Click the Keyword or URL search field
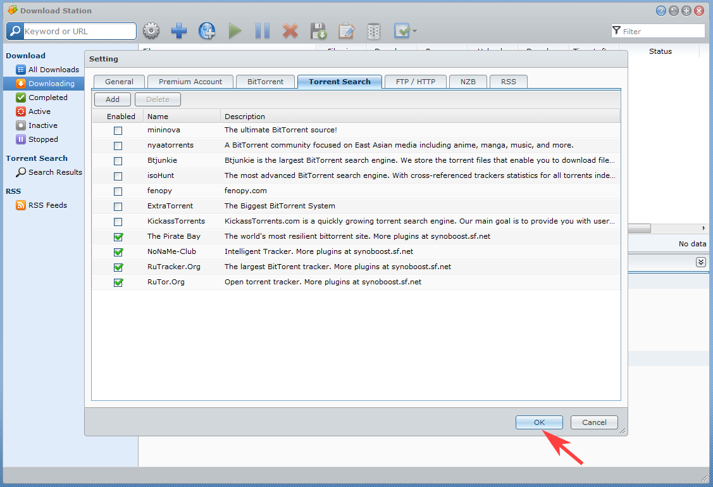 tap(80, 31)
